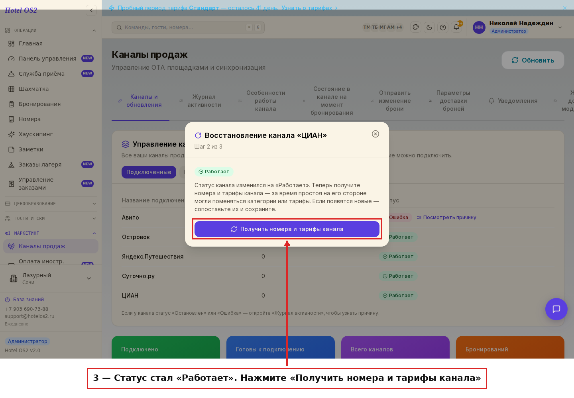Dismiss the trial period banner
Viewport: 574px width, 398px height.
pyautogui.click(x=564, y=8)
